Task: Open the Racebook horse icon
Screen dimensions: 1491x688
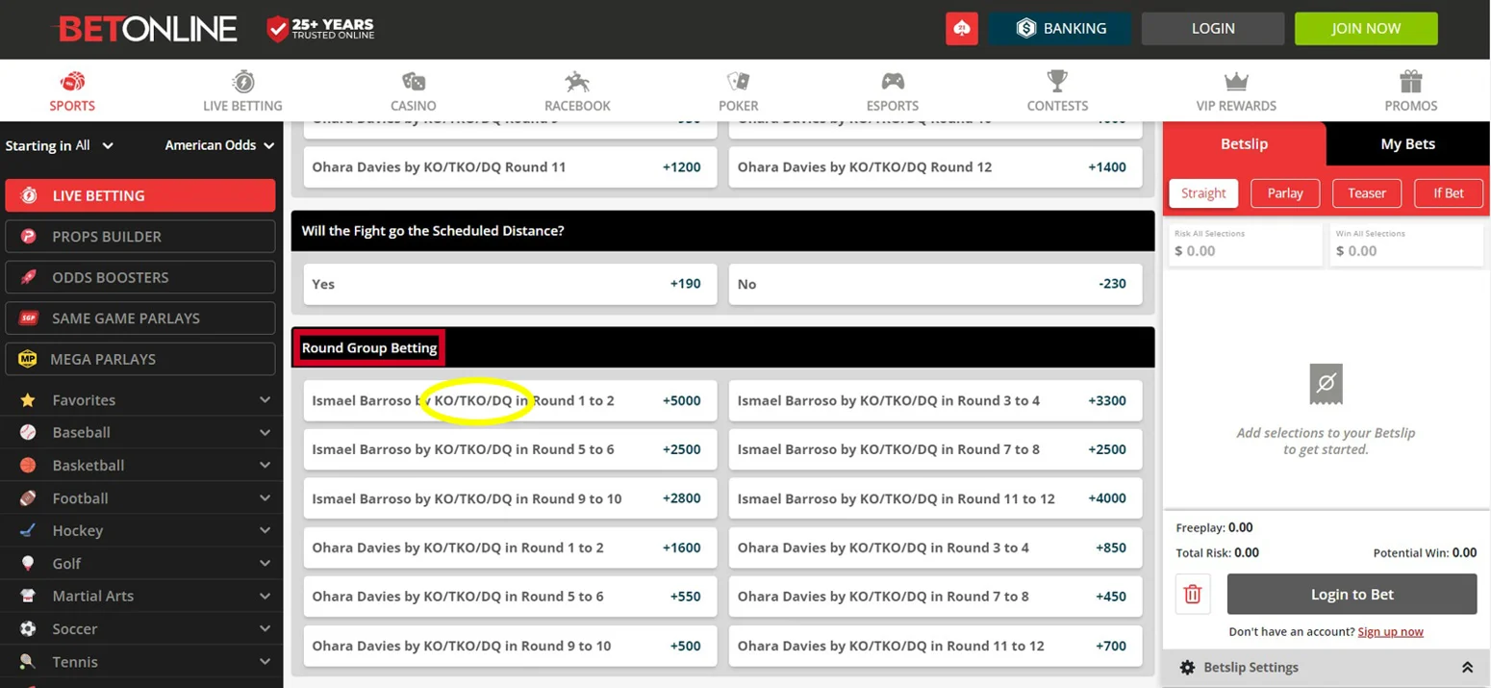Action: click(577, 82)
